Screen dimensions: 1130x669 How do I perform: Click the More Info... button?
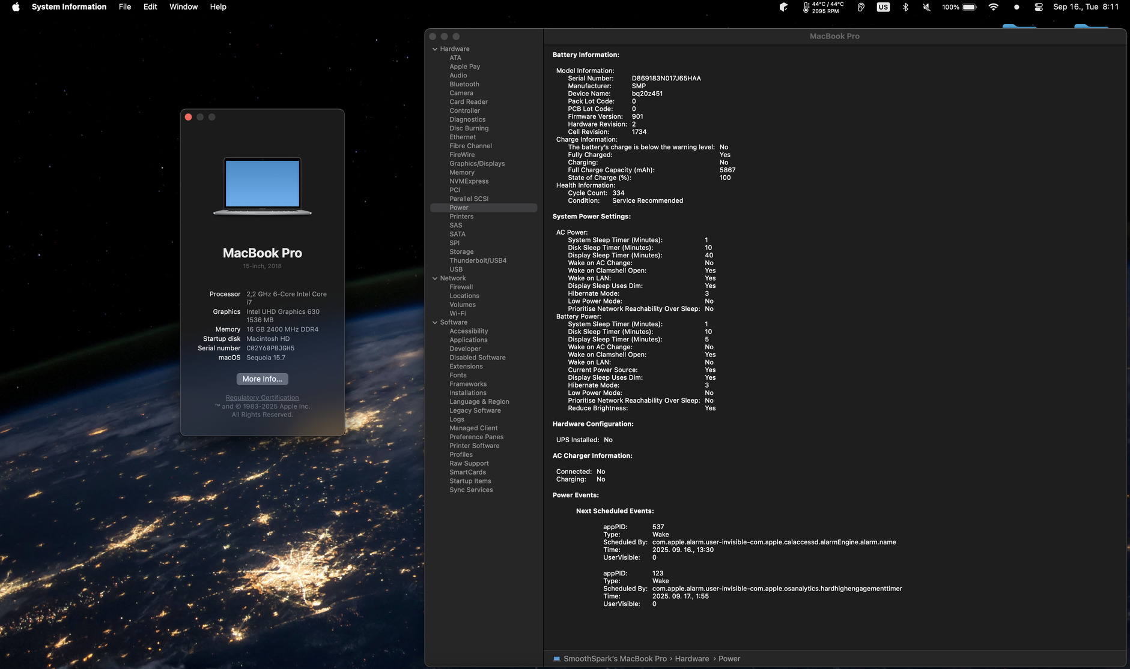tap(262, 379)
